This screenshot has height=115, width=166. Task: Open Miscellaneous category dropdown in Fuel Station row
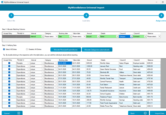(57, 85)
